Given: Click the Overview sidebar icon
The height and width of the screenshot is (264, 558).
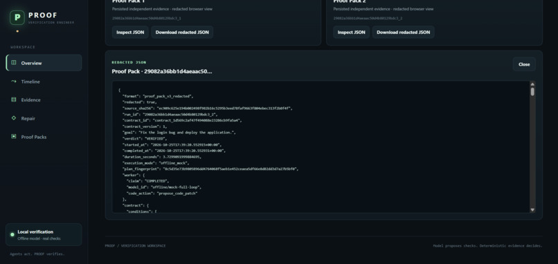Looking at the screenshot, I should 14,62.
